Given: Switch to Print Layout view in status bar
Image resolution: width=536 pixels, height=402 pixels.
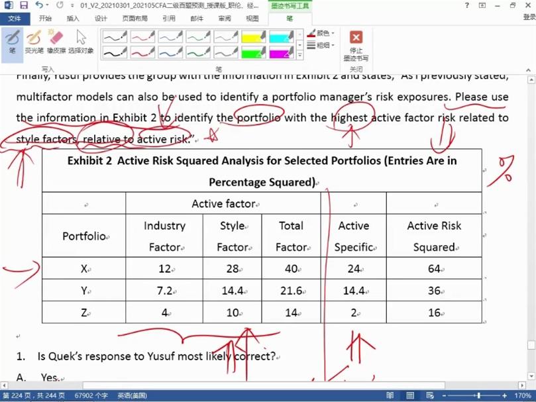Looking at the screenshot, I should coord(410,396).
